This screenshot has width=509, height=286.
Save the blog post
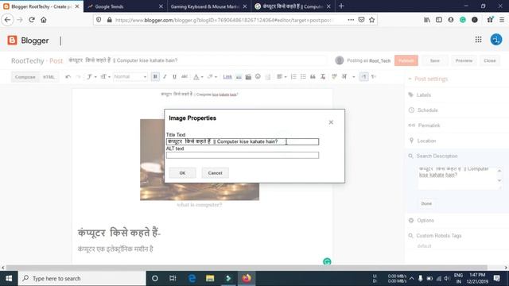435,60
